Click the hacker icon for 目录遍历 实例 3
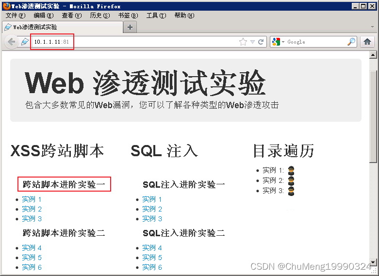Viewport: 379px width, 276px height. (291, 191)
